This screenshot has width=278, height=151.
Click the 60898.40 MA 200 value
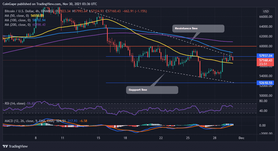[39, 25]
